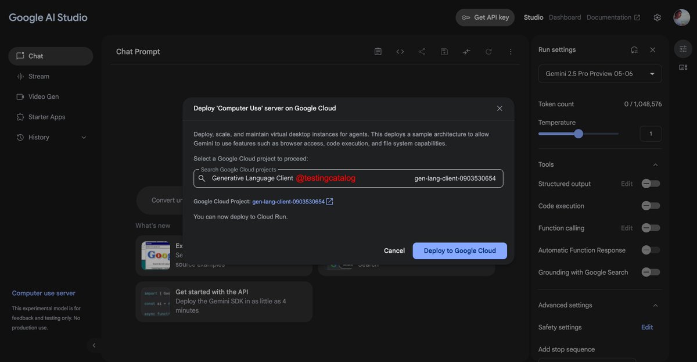Enable Code execution

(x=650, y=205)
